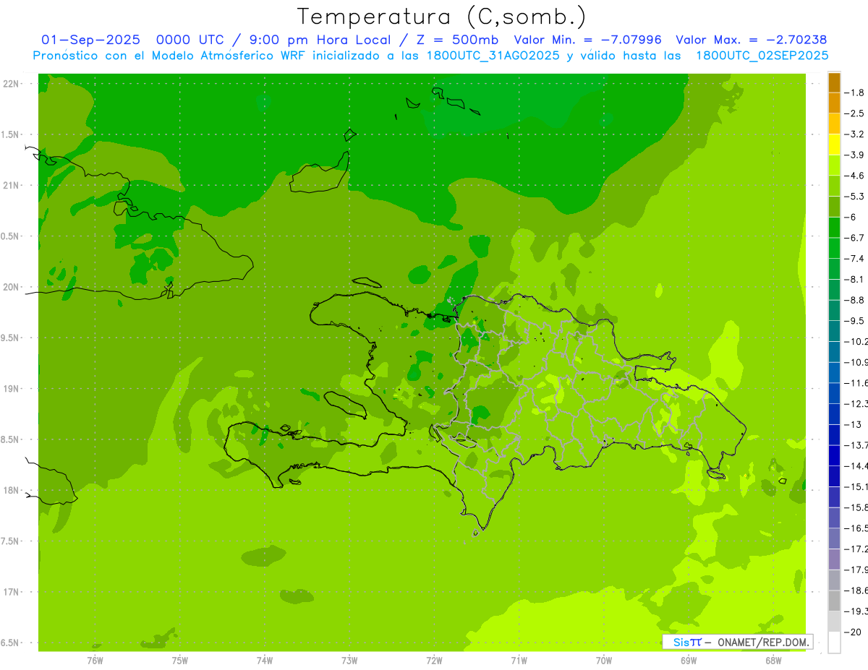Click the -5.3 colorbar value

coord(854,197)
